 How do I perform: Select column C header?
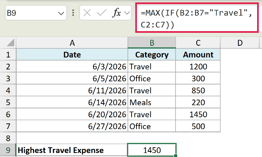pos(198,43)
